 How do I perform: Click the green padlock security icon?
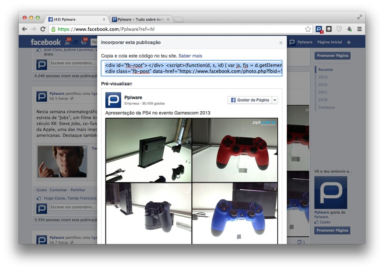pos(53,29)
